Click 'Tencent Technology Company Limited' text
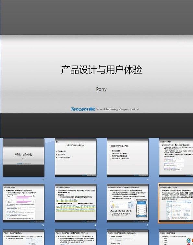Image resolution: width=193 pixels, height=245 pixels. coord(117,109)
